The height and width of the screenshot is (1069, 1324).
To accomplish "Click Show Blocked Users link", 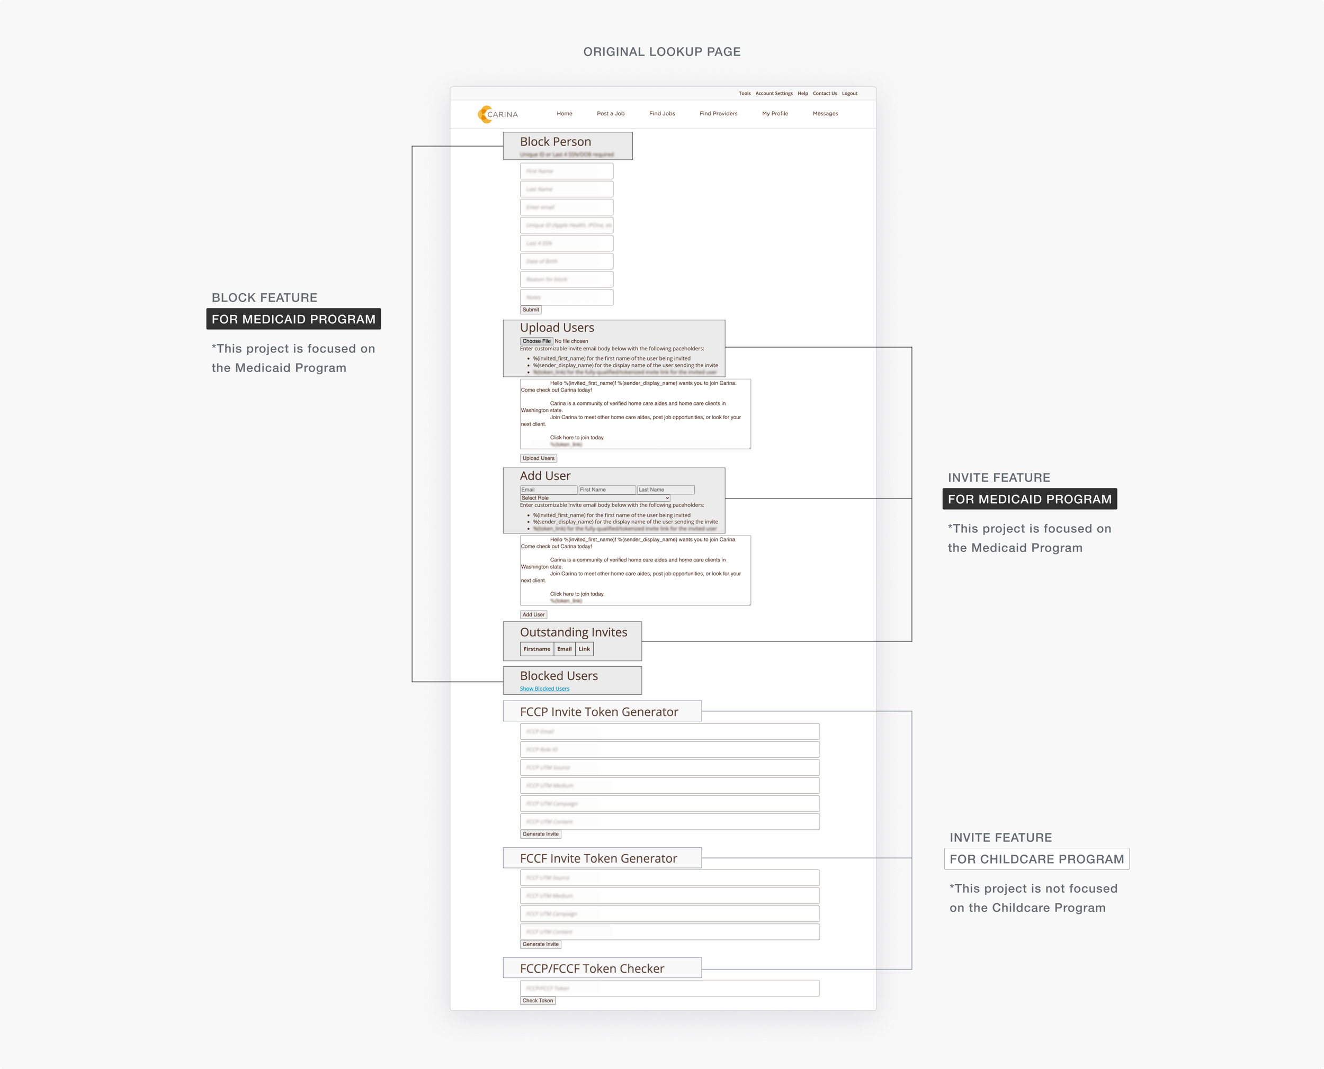I will click(x=544, y=688).
